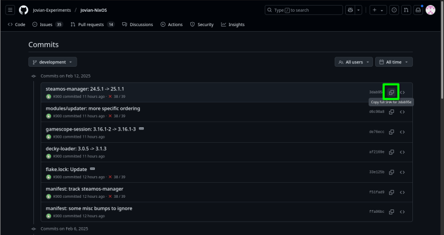
Task: Open commit decky-loader: 3.0.5 -> 3.1.3
Action: (x=76, y=149)
